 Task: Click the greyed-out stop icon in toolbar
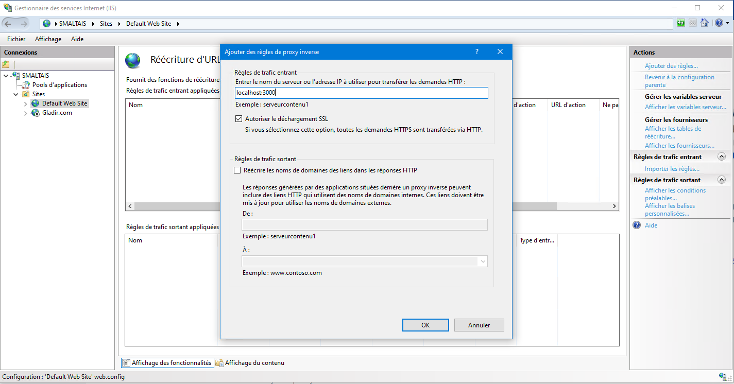point(693,23)
